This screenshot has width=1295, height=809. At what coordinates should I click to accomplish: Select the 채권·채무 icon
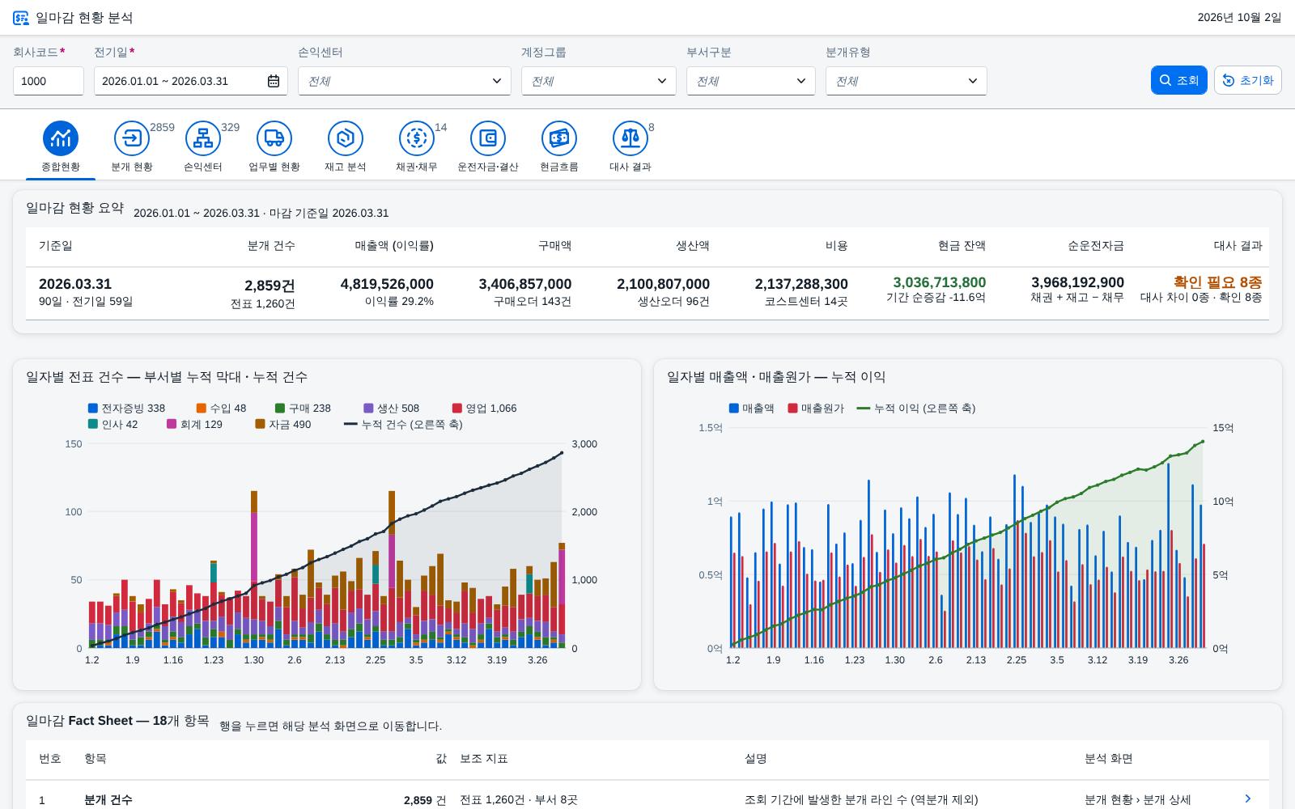click(x=417, y=138)
